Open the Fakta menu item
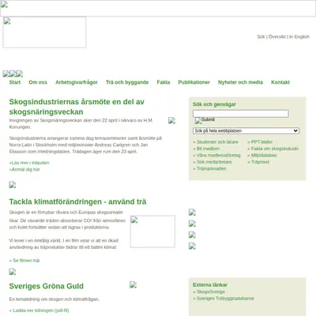This screenshot has width=316, height=316. click(164, 82)
